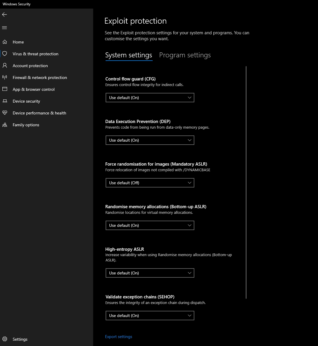Expand the Control flow guard dropdown
Viewport: 318px width, 346px height.
pyautogui.click(x=150, y=98)
